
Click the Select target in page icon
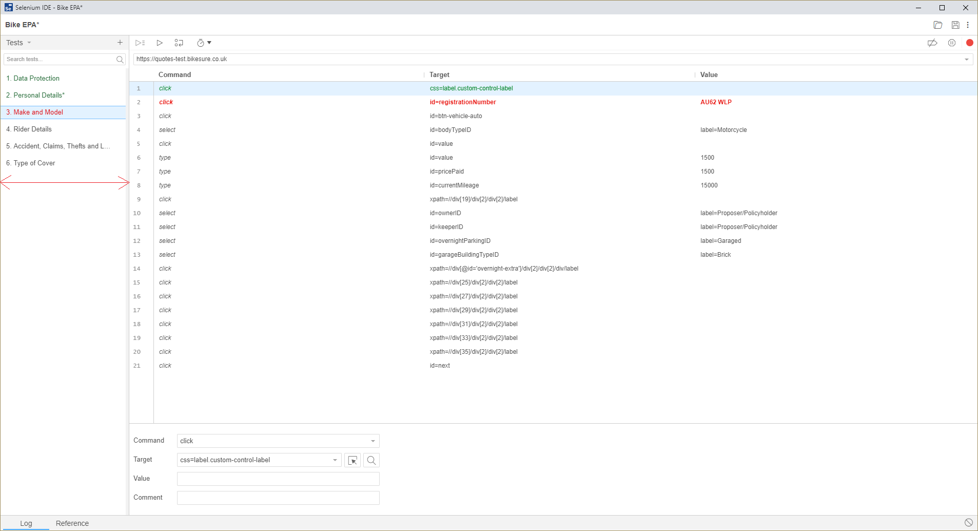point(353,460)
